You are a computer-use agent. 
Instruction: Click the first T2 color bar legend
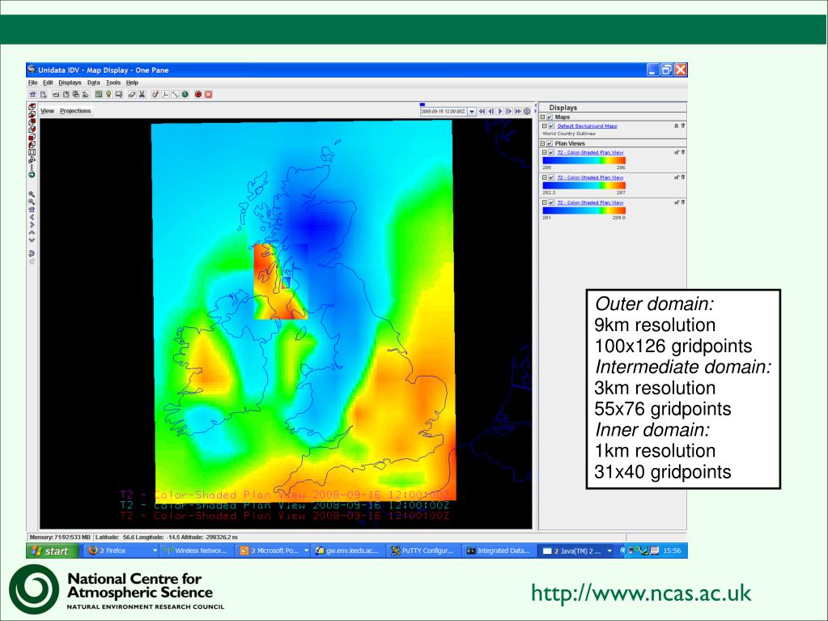tap(584, 160)
